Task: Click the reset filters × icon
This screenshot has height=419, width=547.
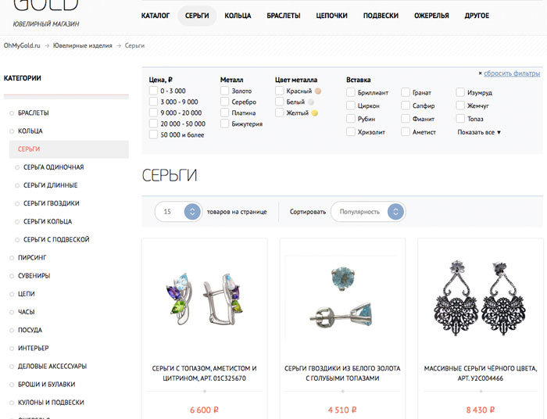Action: point(480,73)
